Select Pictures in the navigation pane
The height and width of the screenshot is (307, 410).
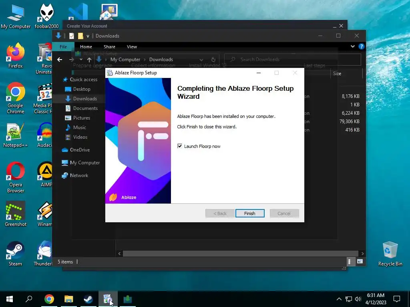click(77, 118)
